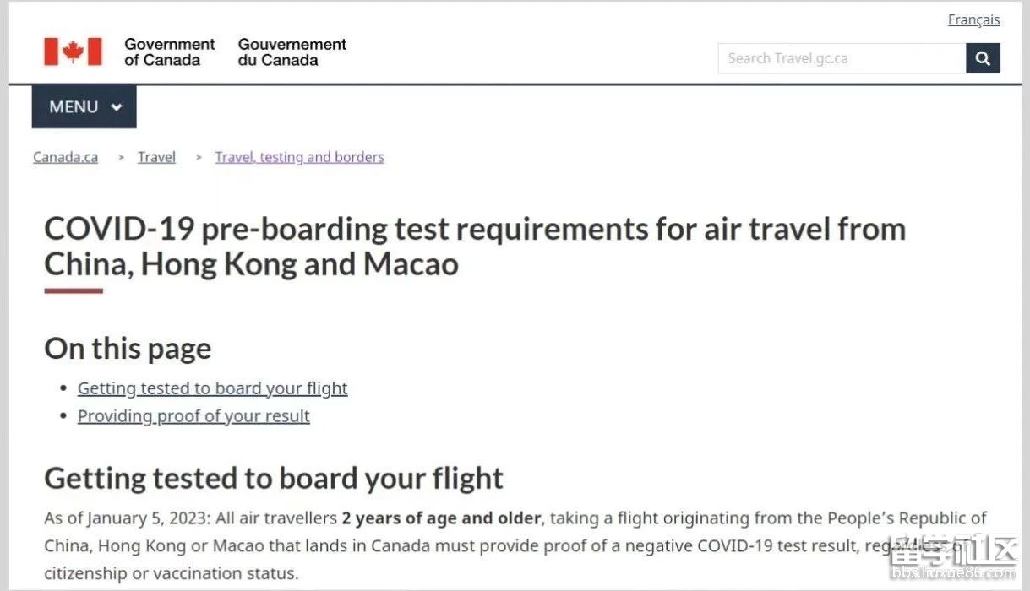Click the breadcrumb arrow after Canada.ca

point(122,157)
